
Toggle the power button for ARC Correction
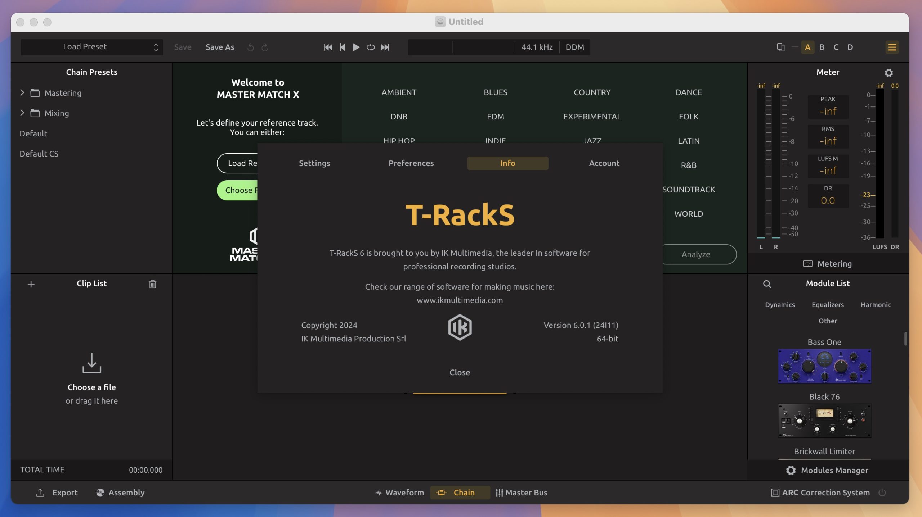point(882,492)
